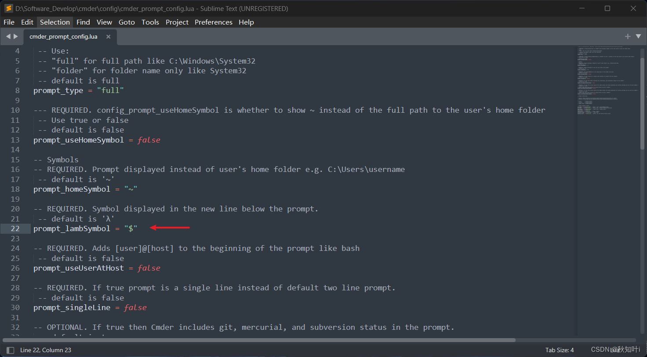Click the previous-tab navigation arrow
Screen dimensions: 647x357
[8, 36]
